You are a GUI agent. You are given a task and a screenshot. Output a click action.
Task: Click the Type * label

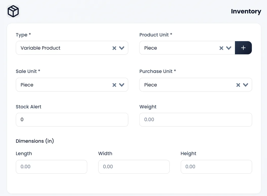coord(23,35)
